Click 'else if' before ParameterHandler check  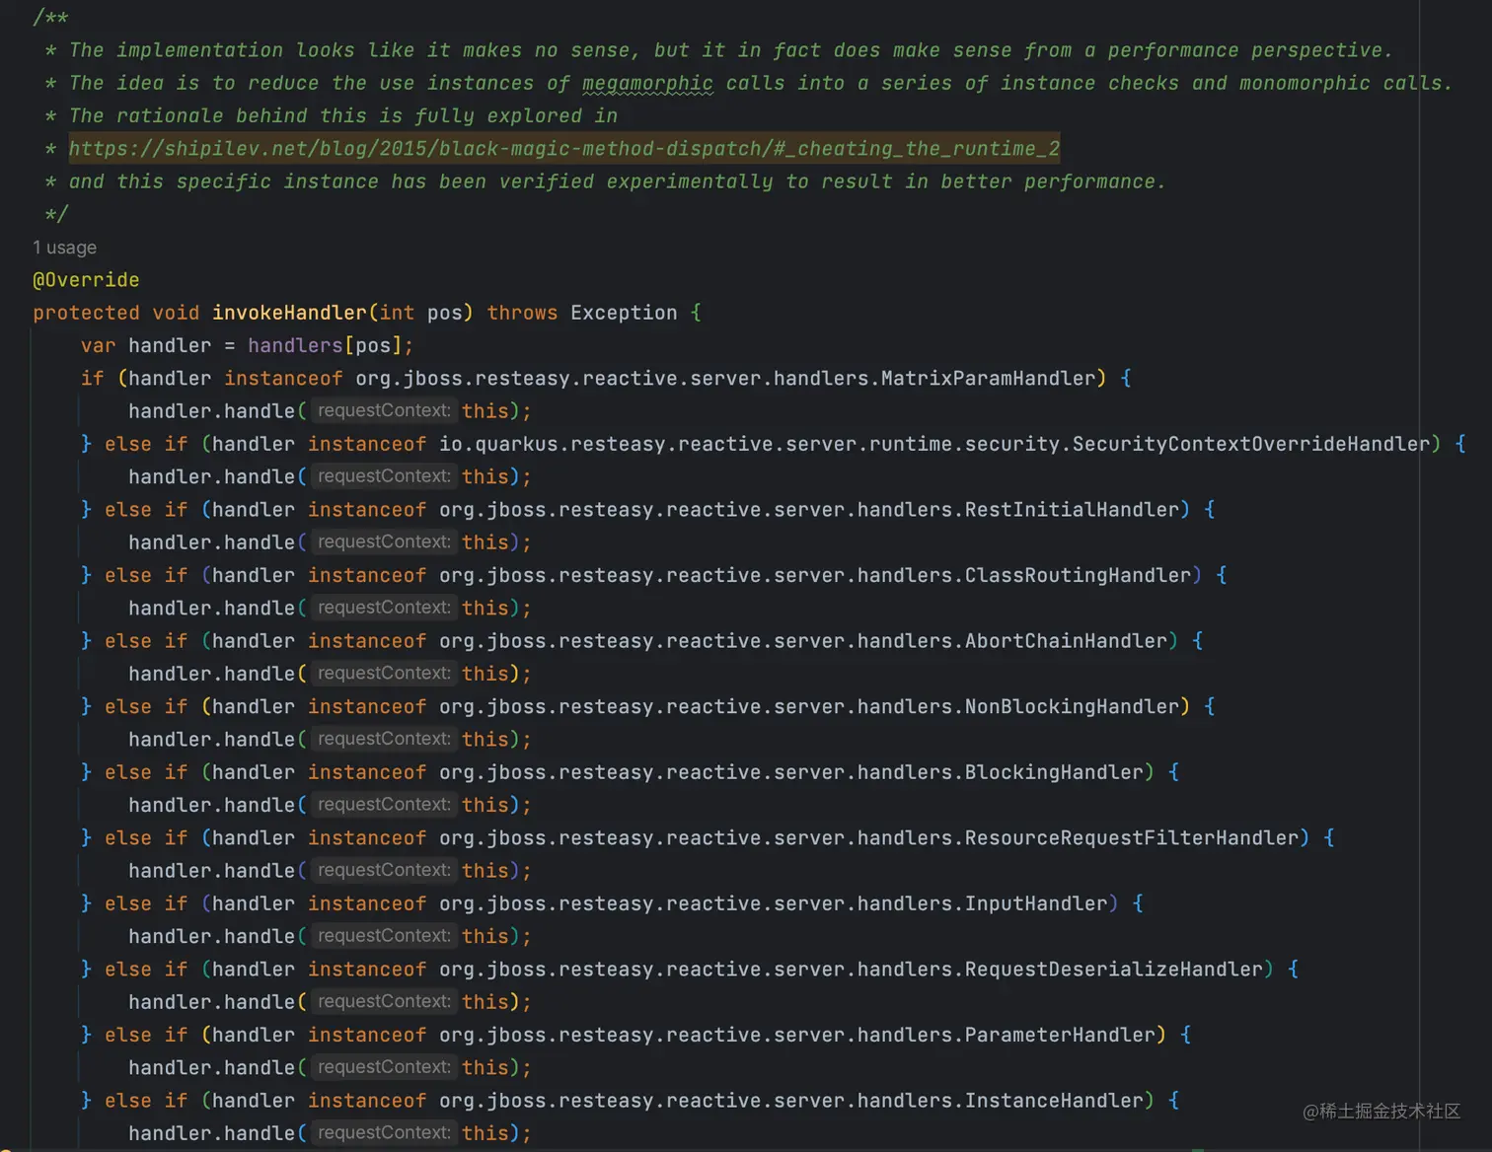(146, 1035)
